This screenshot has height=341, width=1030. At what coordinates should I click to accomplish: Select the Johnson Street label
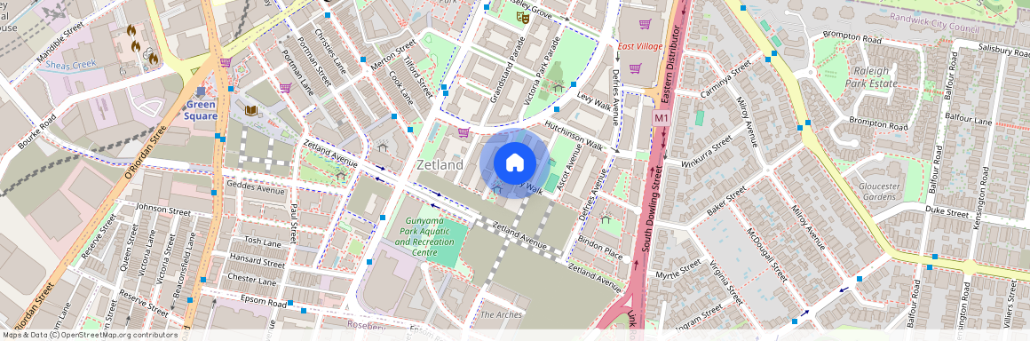(162, 209)
